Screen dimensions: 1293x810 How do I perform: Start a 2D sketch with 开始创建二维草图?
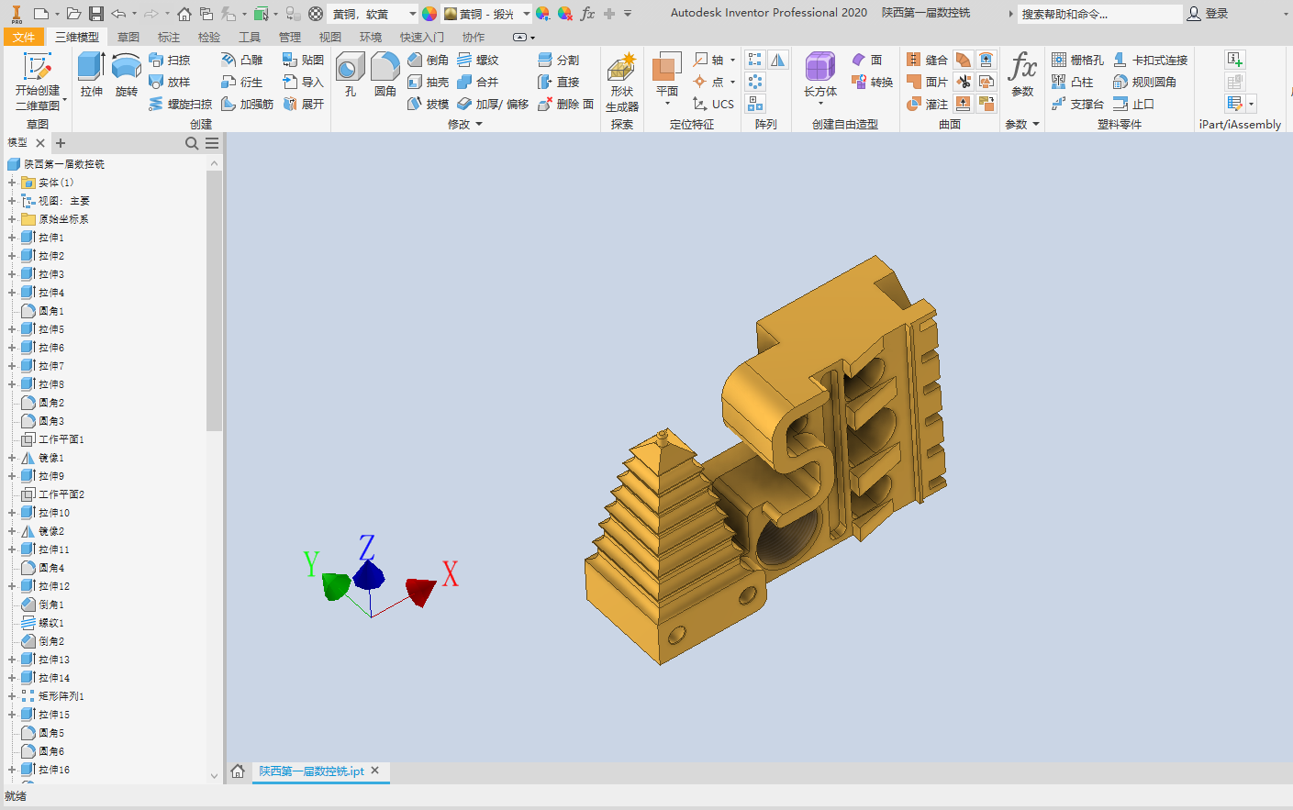38,82
